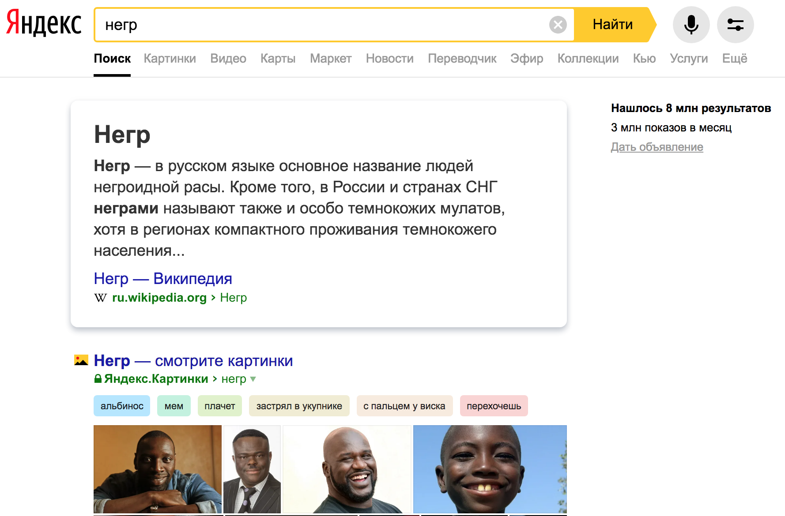This screenshot has height=516, width=785.
Task: Open the Услуги tab
Action: coord(689,59)
